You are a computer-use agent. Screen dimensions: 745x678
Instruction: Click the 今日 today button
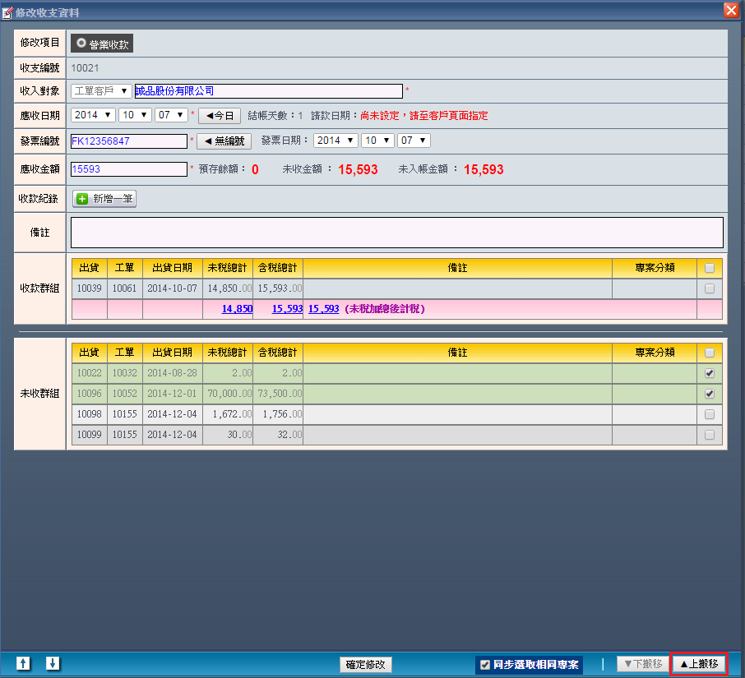tap(220, 116)
